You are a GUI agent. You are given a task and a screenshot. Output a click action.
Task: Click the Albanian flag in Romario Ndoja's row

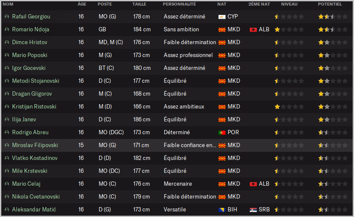coord(253,30)
